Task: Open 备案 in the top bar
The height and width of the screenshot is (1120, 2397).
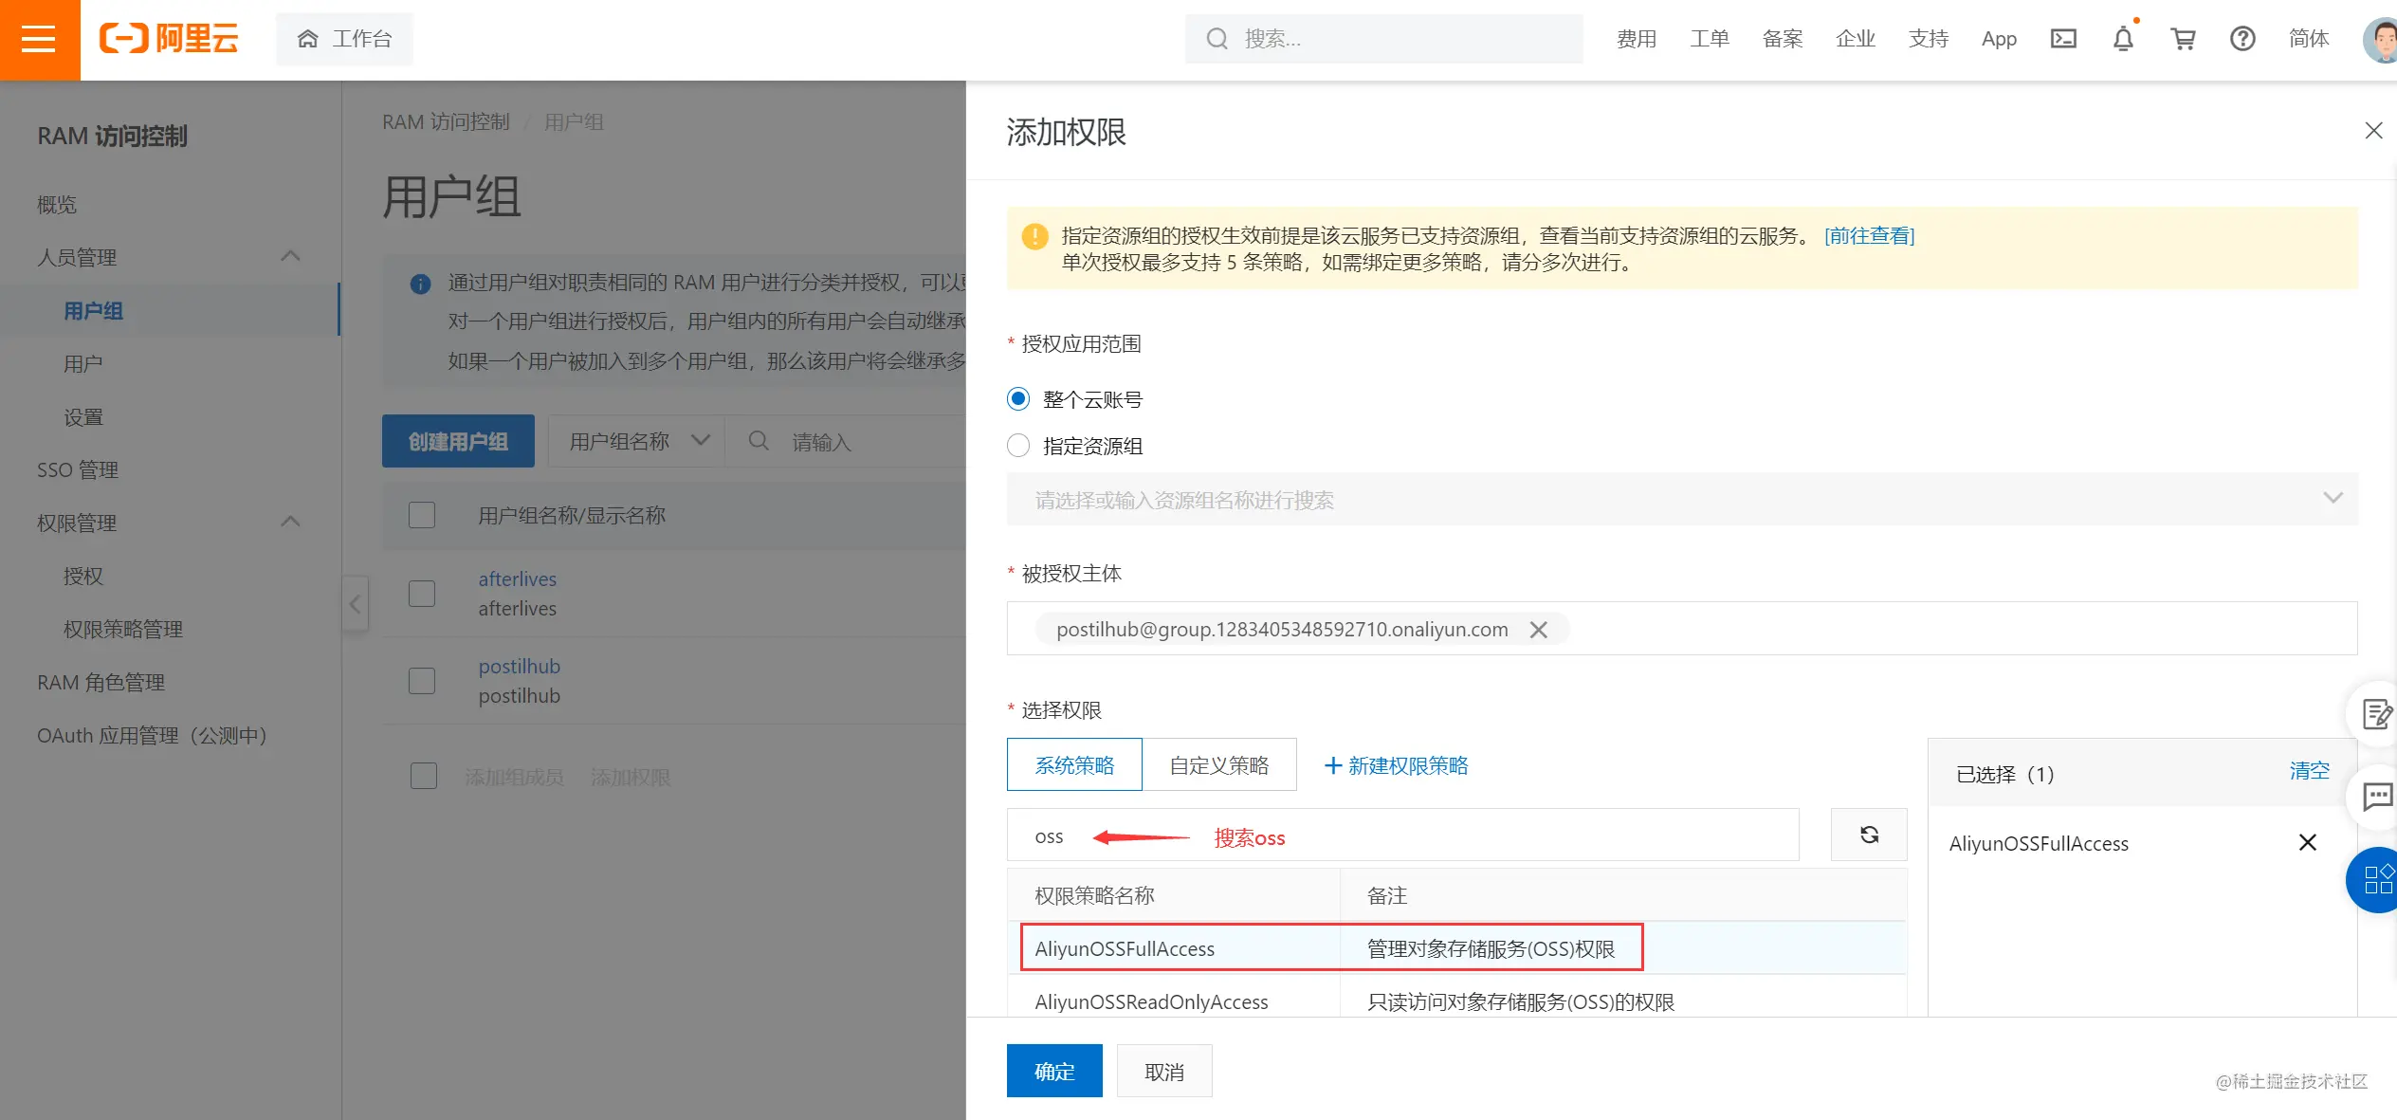Action: pyautogui.click(x=1783, y=39)
